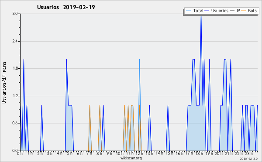Click the y-axis value '1.2'
This screenshot has width=262, height=162.
tap(15, 96)
